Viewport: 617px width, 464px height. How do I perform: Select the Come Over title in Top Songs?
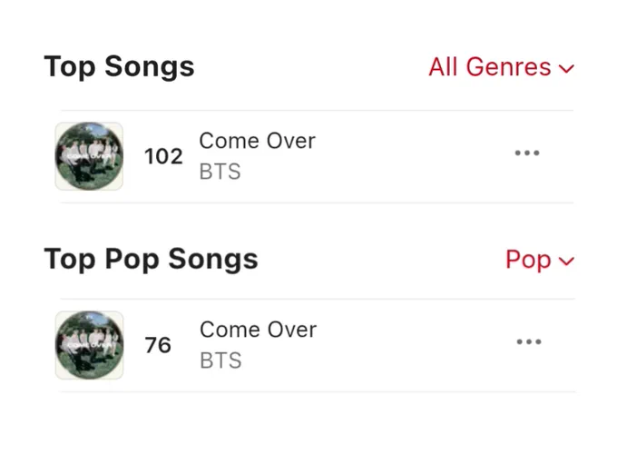pyautogui.click(x=258, y=141)
